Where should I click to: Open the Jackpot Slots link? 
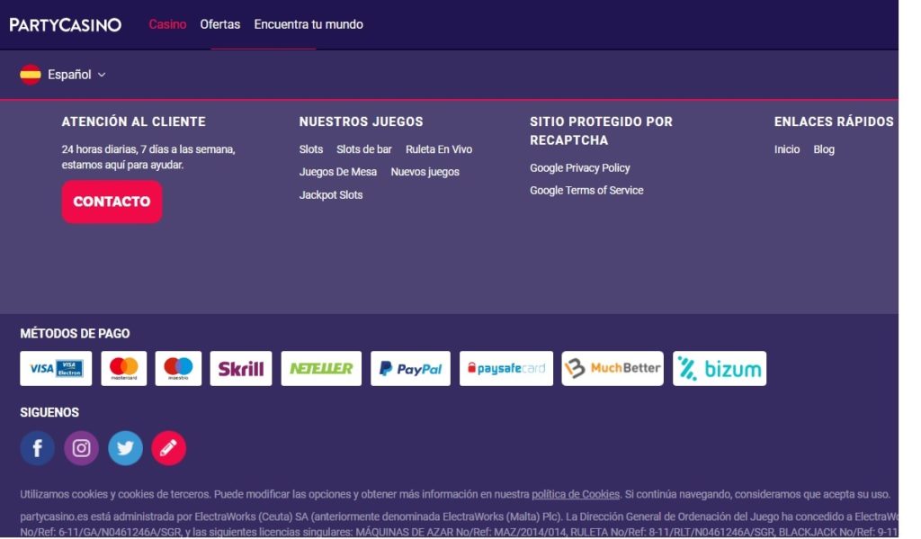tap(331, 195)
